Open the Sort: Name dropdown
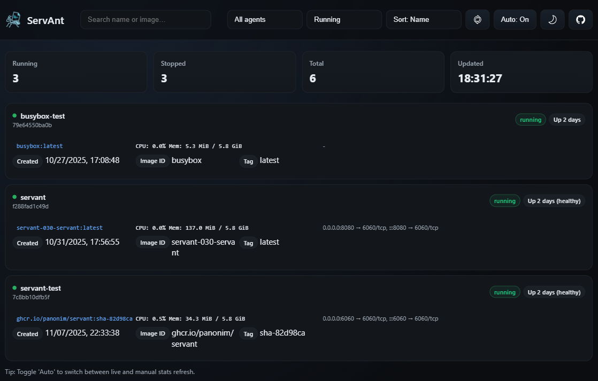Screen dimensions: 598x381 coord(423,20)
